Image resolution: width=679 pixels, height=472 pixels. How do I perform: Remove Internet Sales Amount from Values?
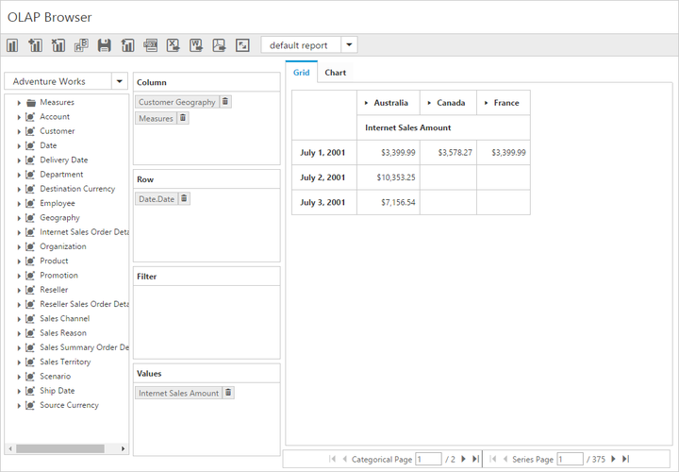[228, 393]
